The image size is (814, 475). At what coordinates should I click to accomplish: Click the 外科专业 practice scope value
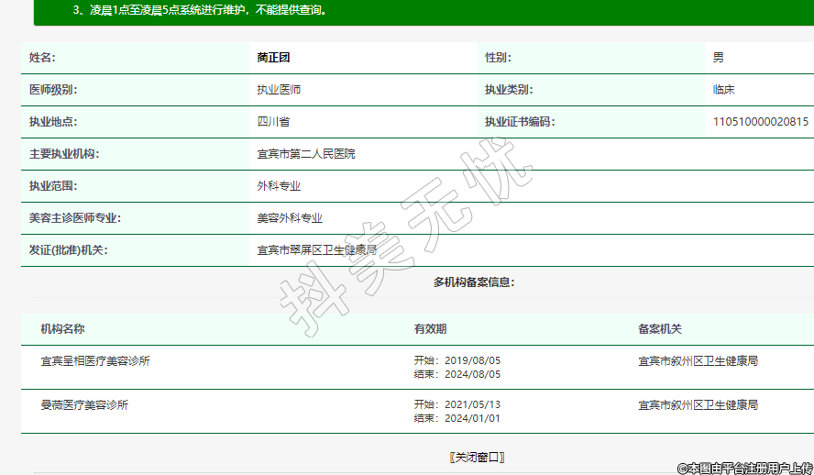click(x=279, y=186)
